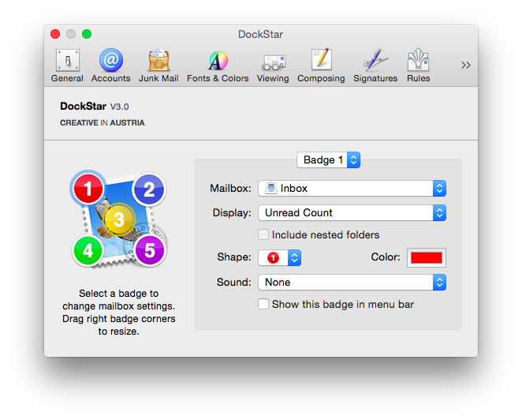The width and height of the screenshot is (522, 420).
Task: Open Fonts & Colors preferences
Action: (218, 66)
